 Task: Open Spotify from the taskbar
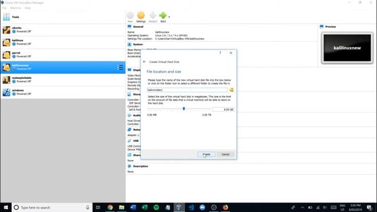pyautogui.click(x=156, y=207)
